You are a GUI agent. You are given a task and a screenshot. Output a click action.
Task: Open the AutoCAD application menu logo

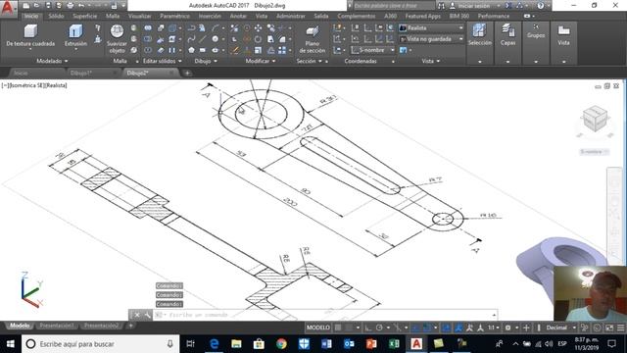tap(9, 8)
